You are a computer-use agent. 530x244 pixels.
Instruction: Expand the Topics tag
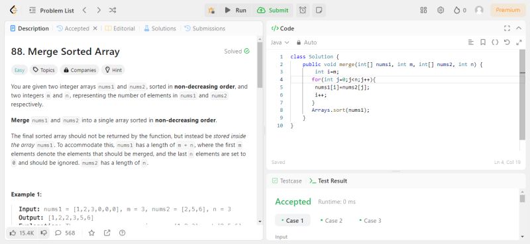tap(44, 70)
